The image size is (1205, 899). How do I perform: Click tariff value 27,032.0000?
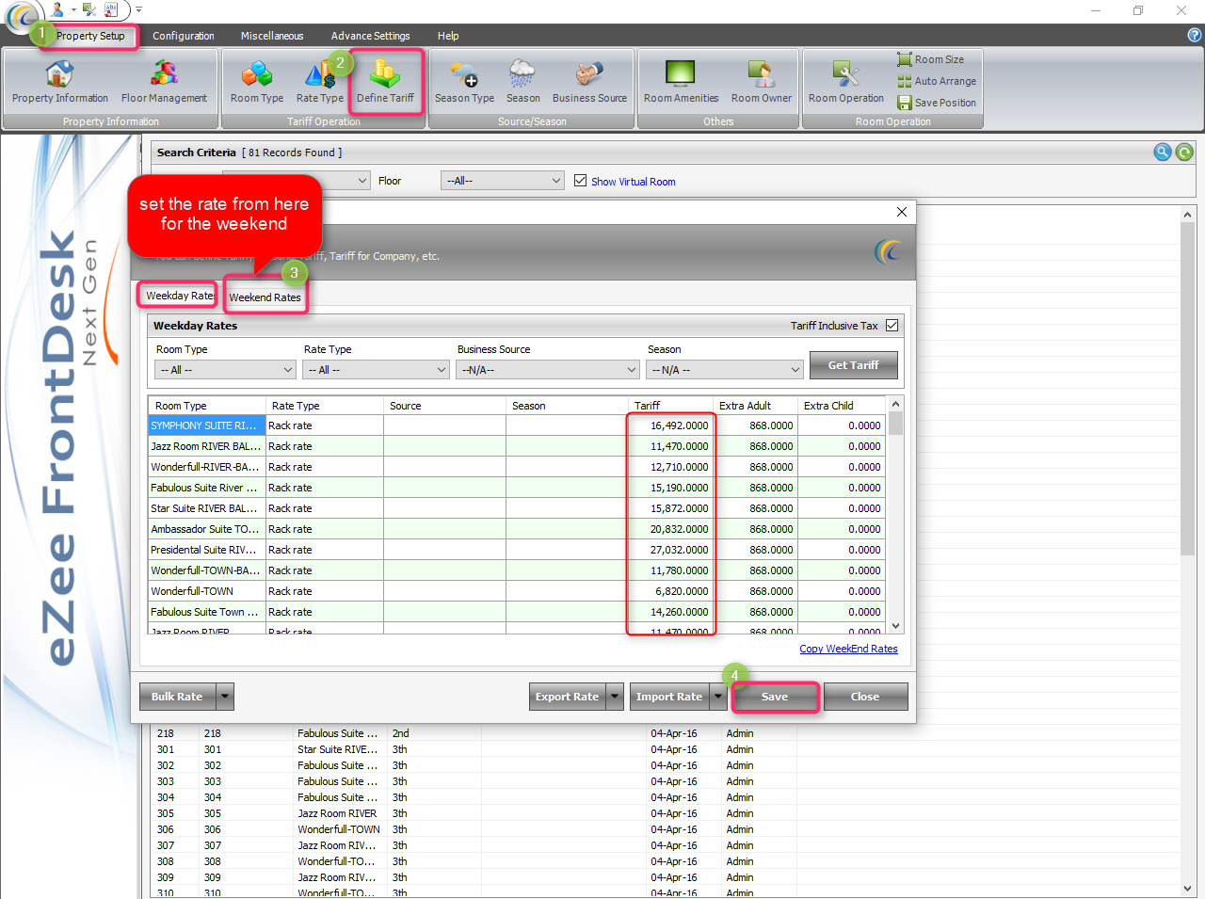click(x=670, y=550)
